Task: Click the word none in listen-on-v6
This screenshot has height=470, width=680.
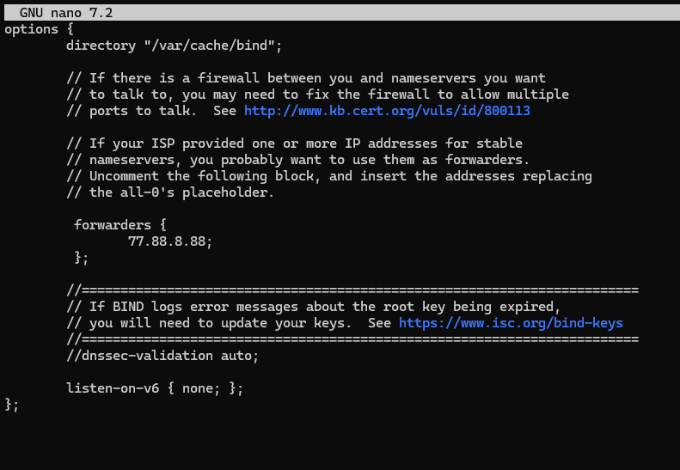Action: (198, 388)
